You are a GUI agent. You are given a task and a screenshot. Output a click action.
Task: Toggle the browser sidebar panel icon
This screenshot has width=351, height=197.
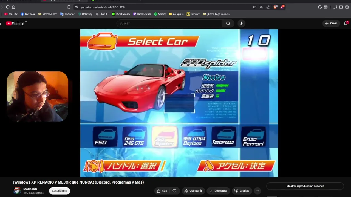tap(341, 7)
